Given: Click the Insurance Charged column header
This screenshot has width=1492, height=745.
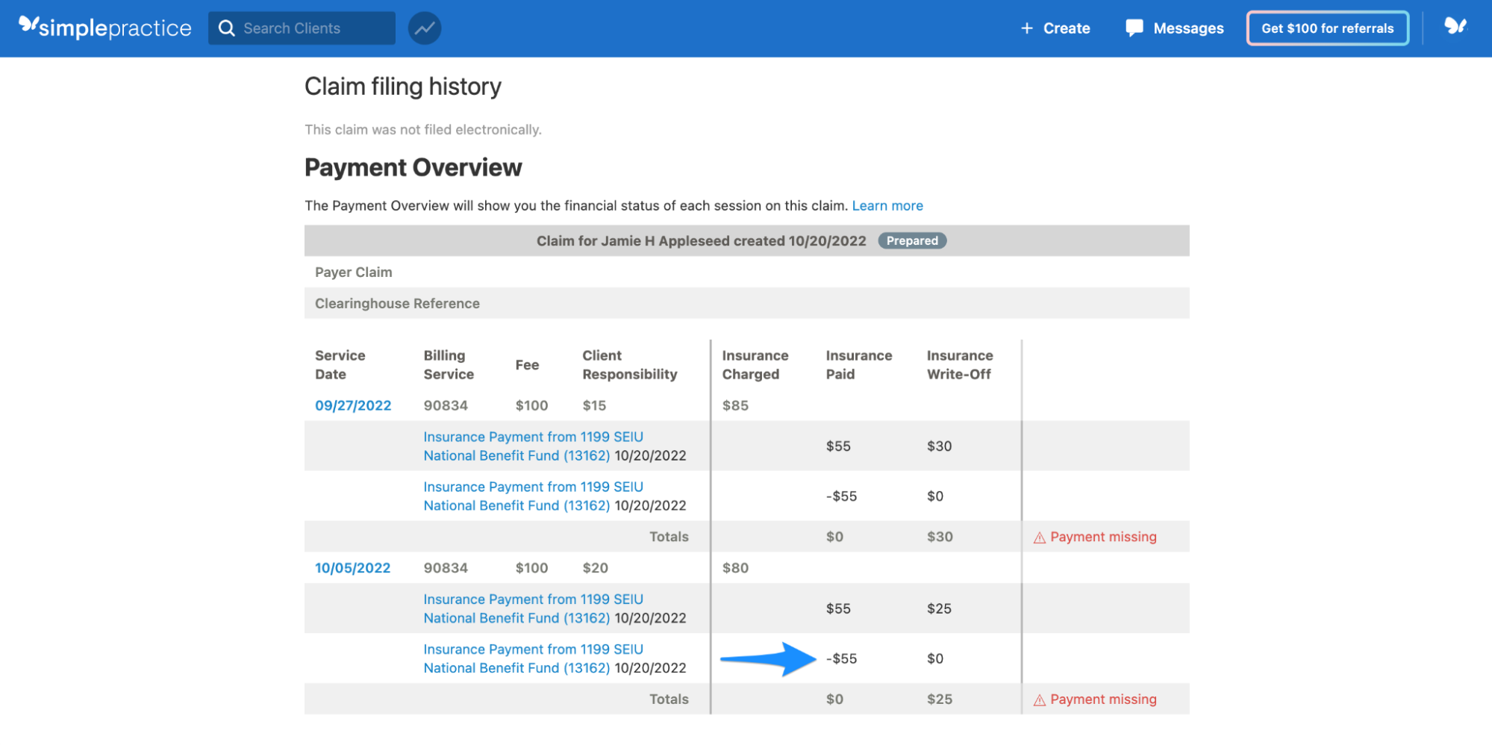Looking at the screenshot, I should (755, 365).
